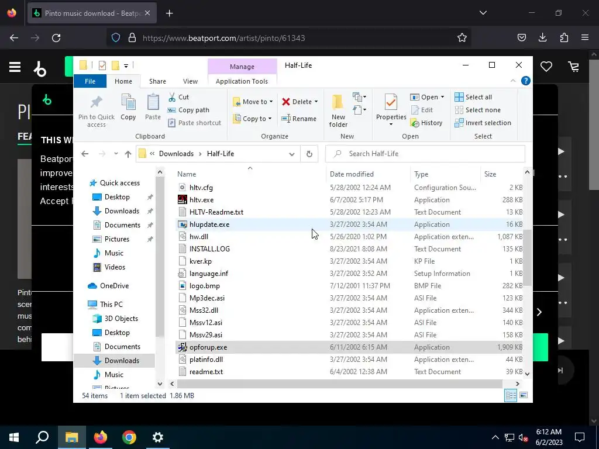Screen dimensions: 599x449
Task: Click Save to Pocket icon in Firefox
Action: click(x=521, y=38)
